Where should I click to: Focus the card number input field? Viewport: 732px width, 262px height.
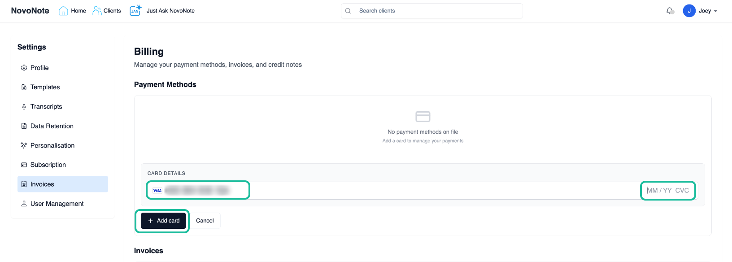(197, 191)
